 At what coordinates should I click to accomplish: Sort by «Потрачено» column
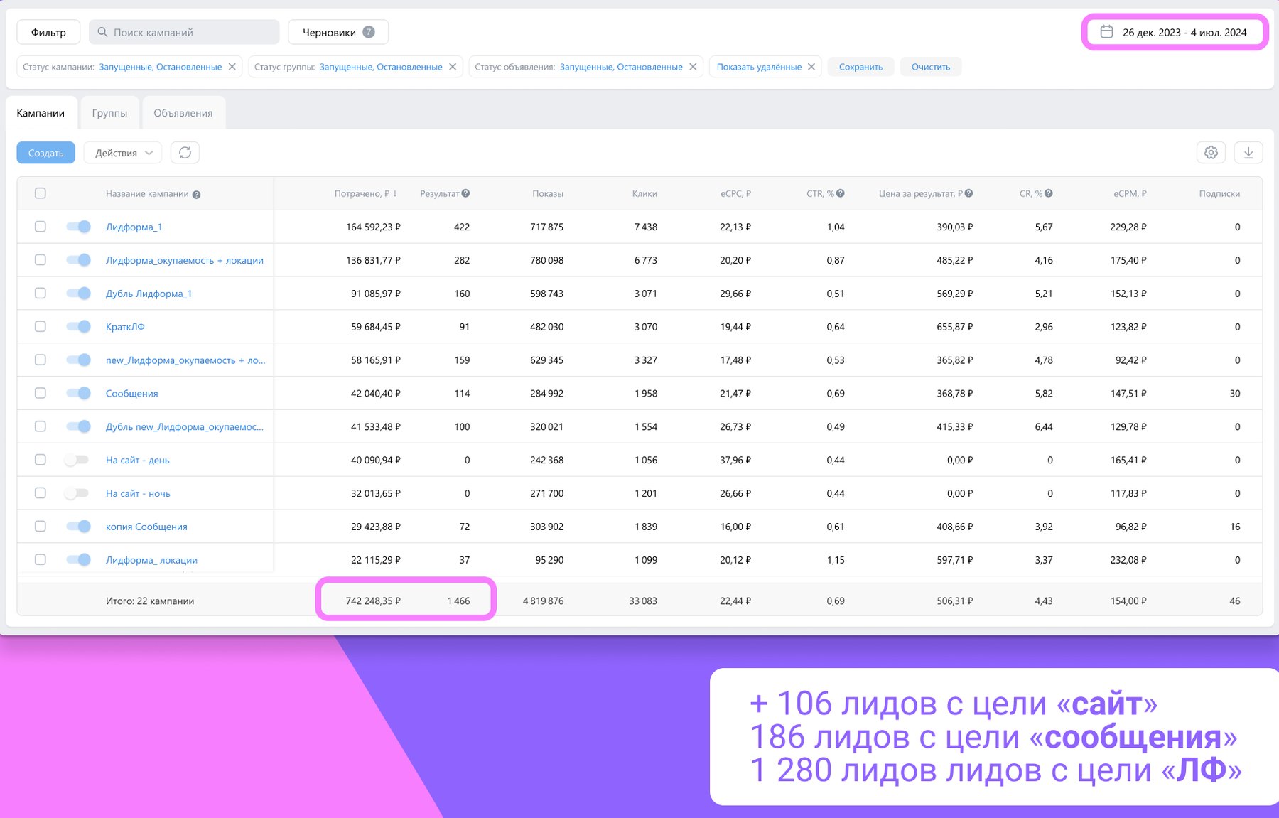[x=365, y=193]
